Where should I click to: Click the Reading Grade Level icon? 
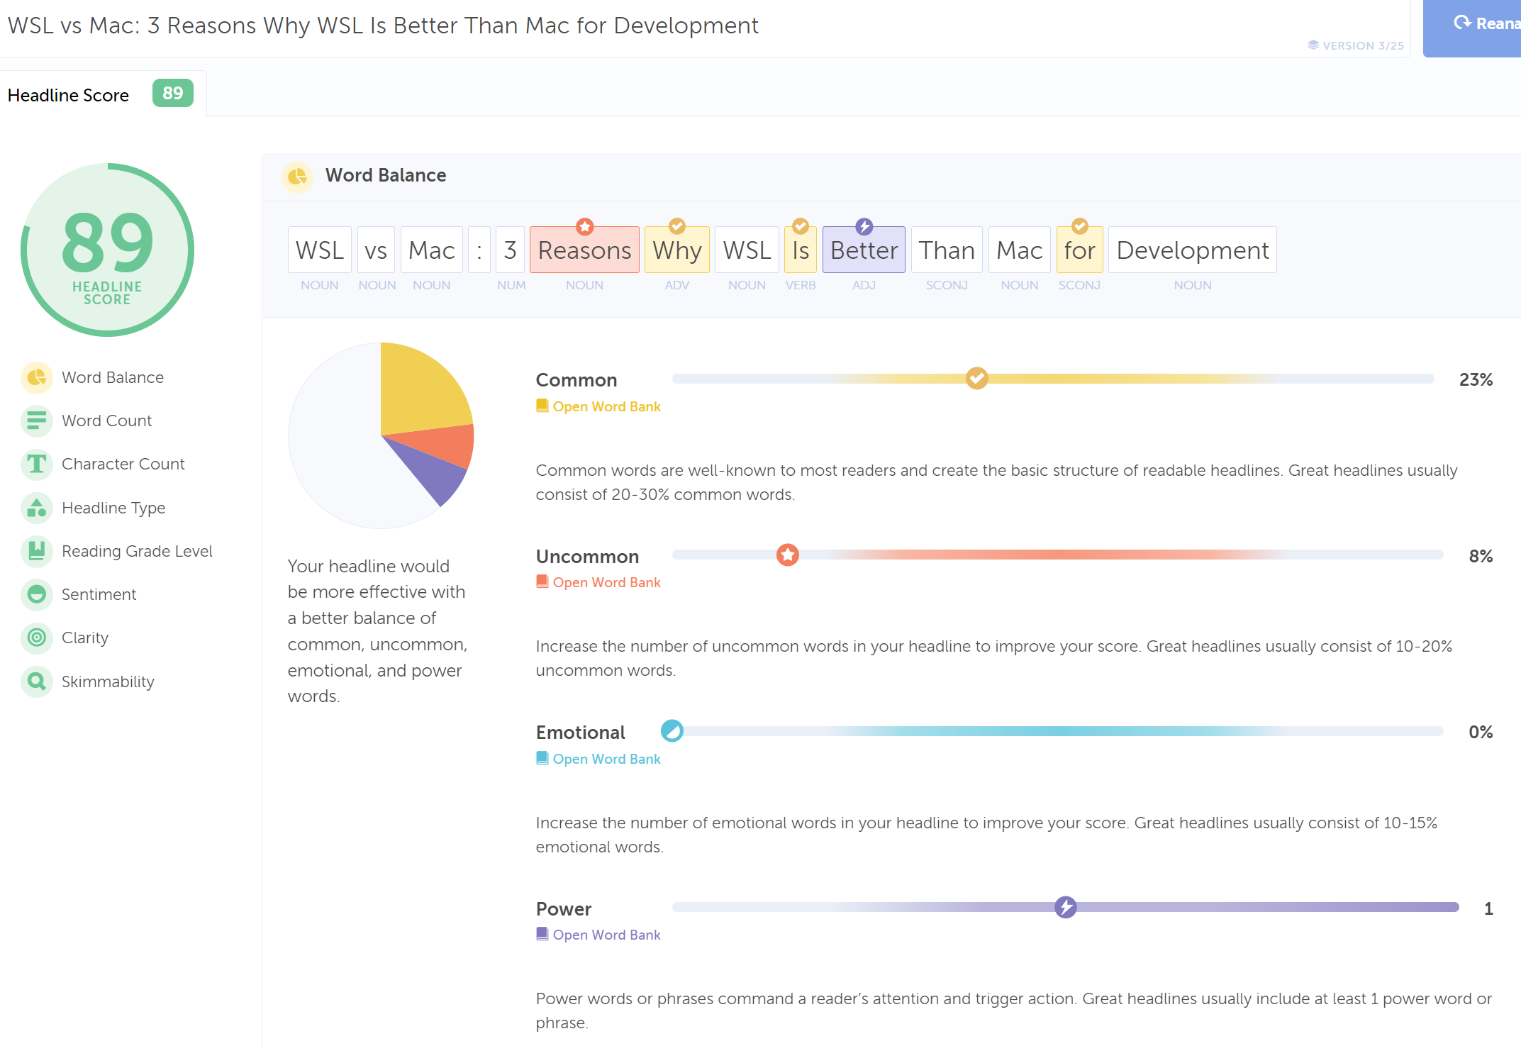37,551
